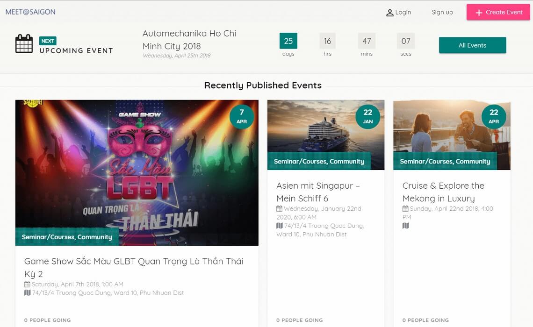This screenshot has height=327, width=533.
Task: Click the calendar icon beside Sunday April 22nd date
Action: 405,209
